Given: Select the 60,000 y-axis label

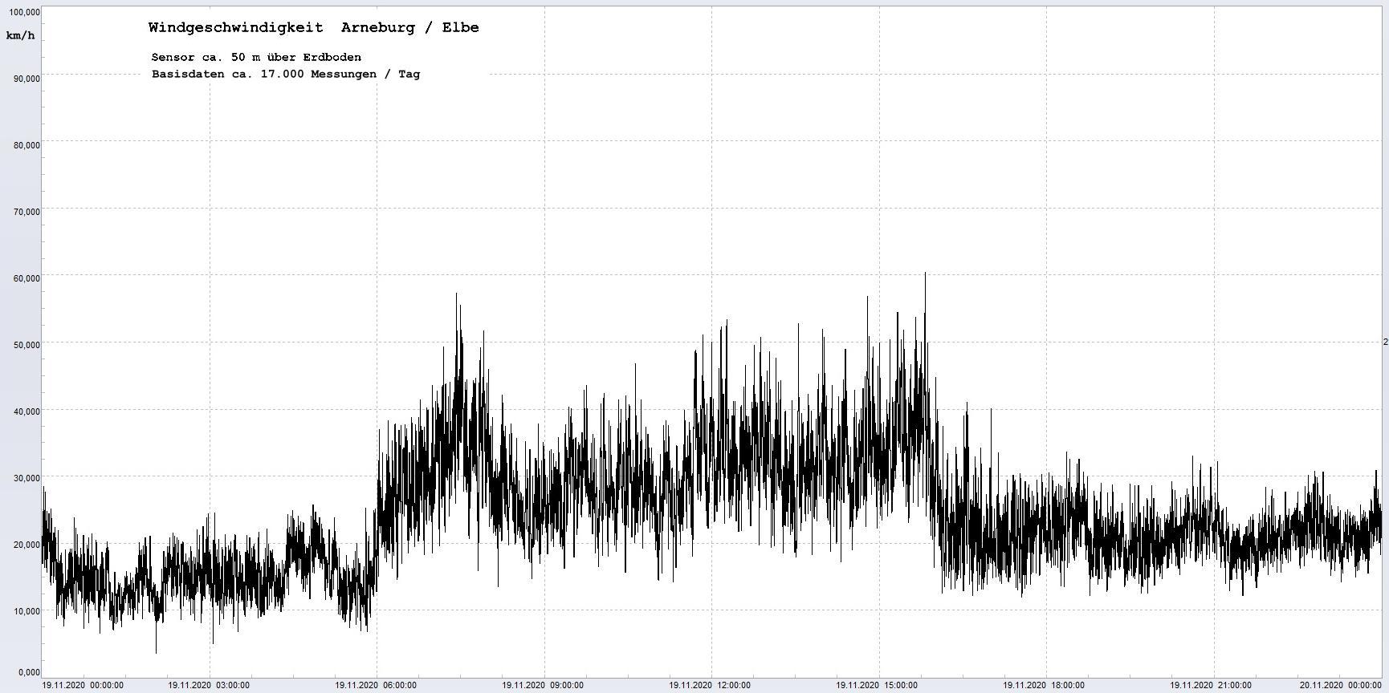Looking at the screenshot, I should click(x=23, y=278).
